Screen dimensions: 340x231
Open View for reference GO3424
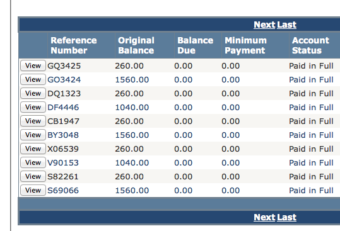(33, 79)
